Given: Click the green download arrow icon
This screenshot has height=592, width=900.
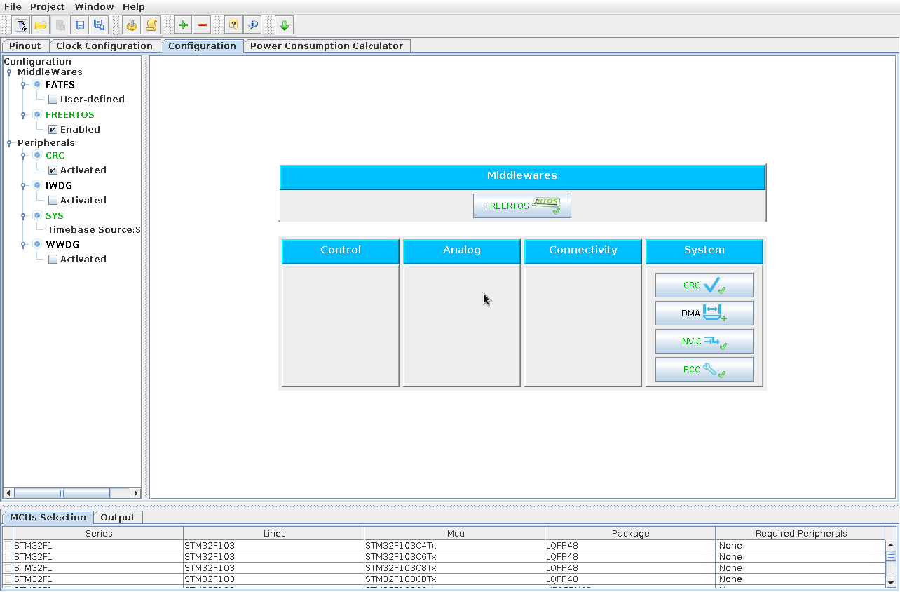Looking at the screenshot, I should 284,25.
